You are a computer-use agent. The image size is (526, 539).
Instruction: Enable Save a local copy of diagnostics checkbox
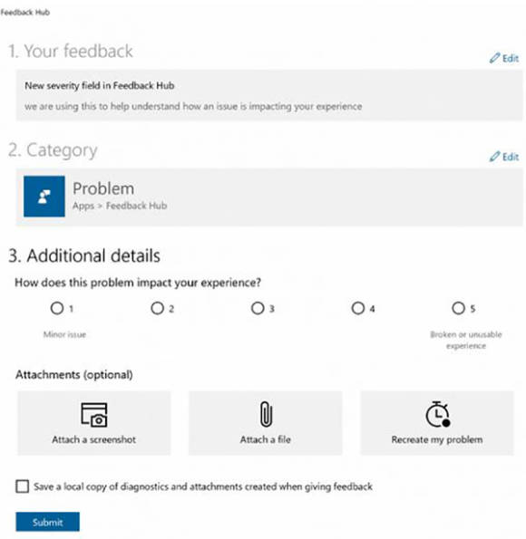(x=23, y=486)
